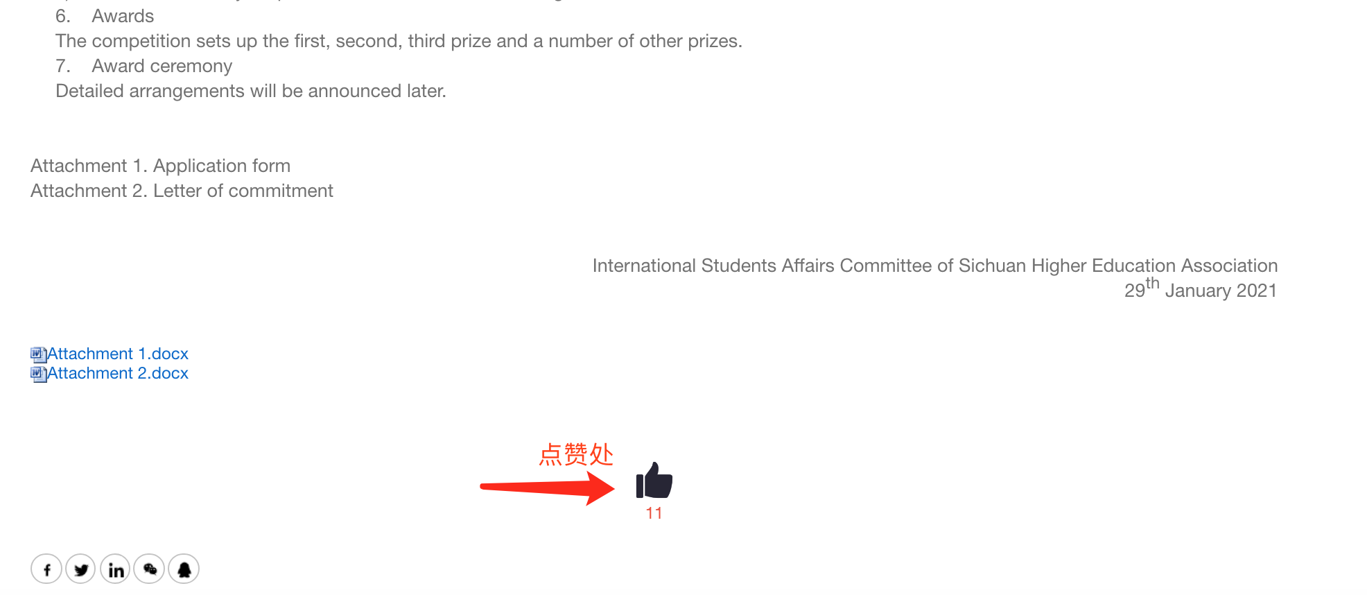The width and height of the screenshot is (1367, 595).
Task: Click the International Students Affairs Committee signature line
Action: coord(935,266)
